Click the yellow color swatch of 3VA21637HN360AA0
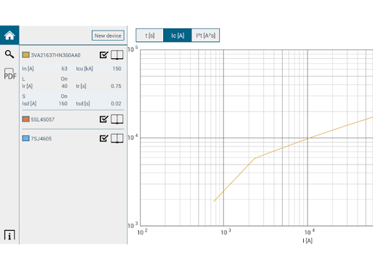373x270 pixels. coord(25,55)
